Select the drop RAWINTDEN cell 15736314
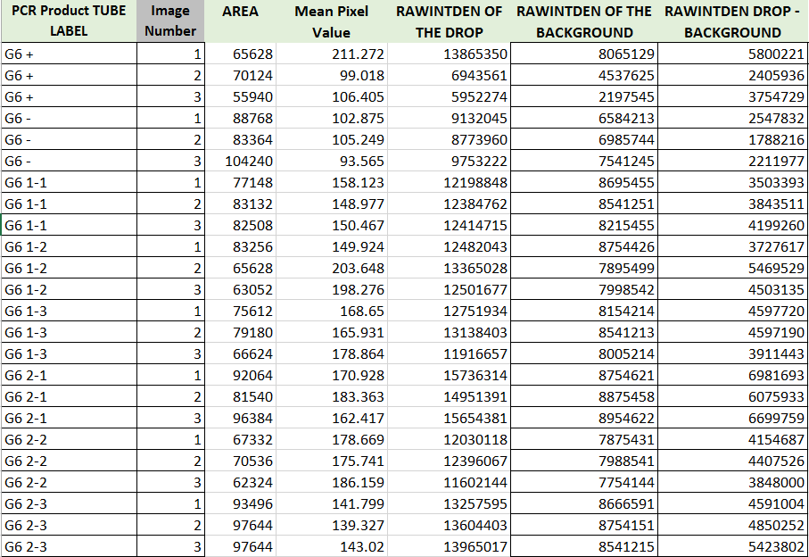The height and width of the screenshot is (557, 809). (449, 375)
